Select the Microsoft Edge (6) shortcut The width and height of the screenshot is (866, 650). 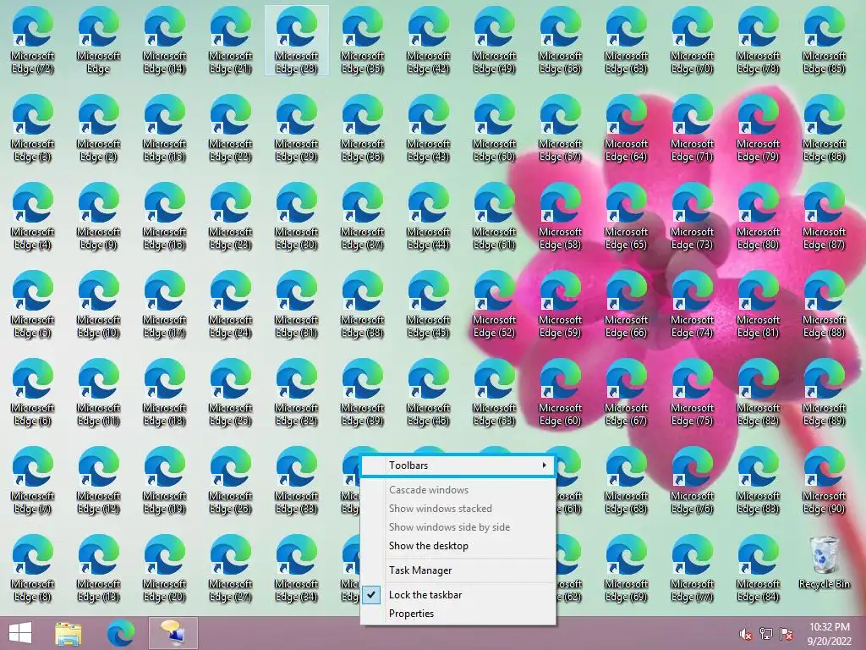pos(33,391)
